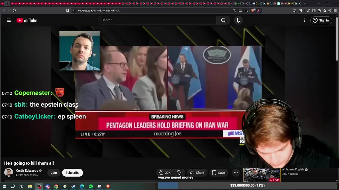
Task: Go back in browser history
Action: click(x=4, y=11)
